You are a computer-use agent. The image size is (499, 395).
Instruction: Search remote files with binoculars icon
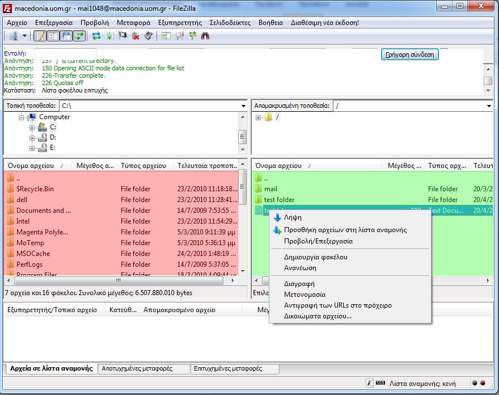(205, 36)
